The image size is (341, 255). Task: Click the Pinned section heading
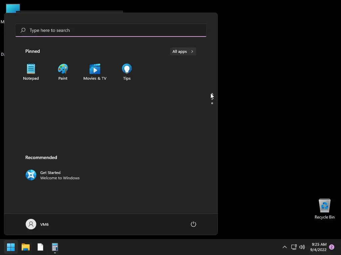point(33,51)
